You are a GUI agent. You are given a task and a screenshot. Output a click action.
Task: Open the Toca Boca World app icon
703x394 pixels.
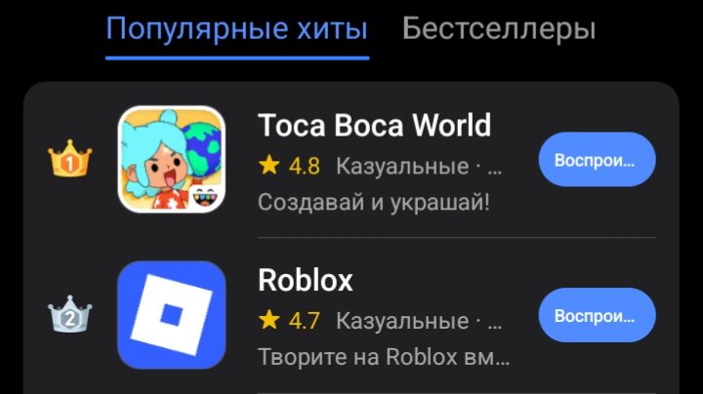(x=171, y=159)
